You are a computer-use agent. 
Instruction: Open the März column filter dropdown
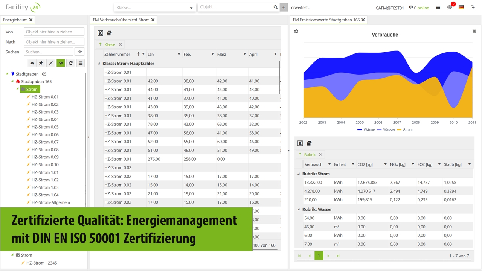(244, 54)
